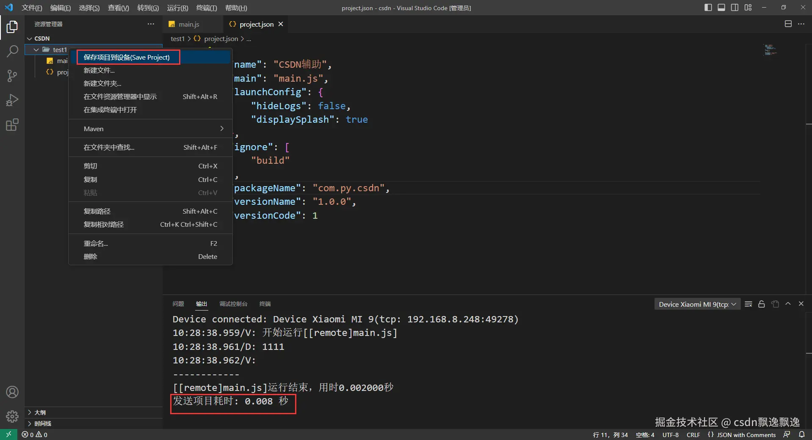Split the editor to the right
This screenshot has width=812, height=440.
[x=788, y=24]
